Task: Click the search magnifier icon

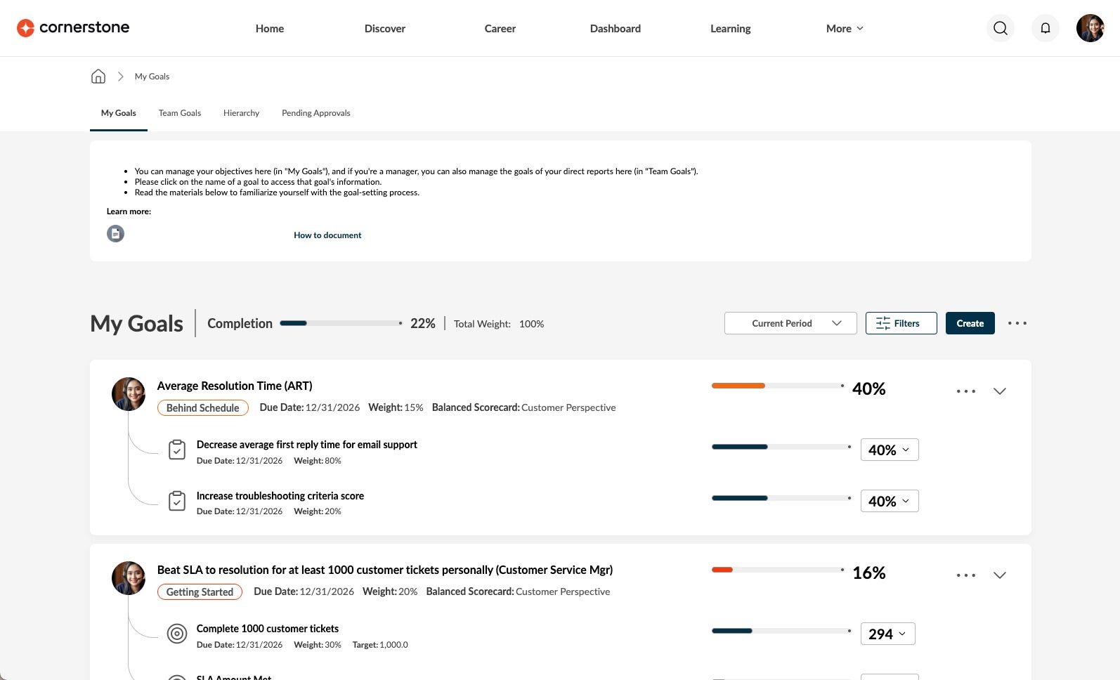Action: tap(1001, 28)
